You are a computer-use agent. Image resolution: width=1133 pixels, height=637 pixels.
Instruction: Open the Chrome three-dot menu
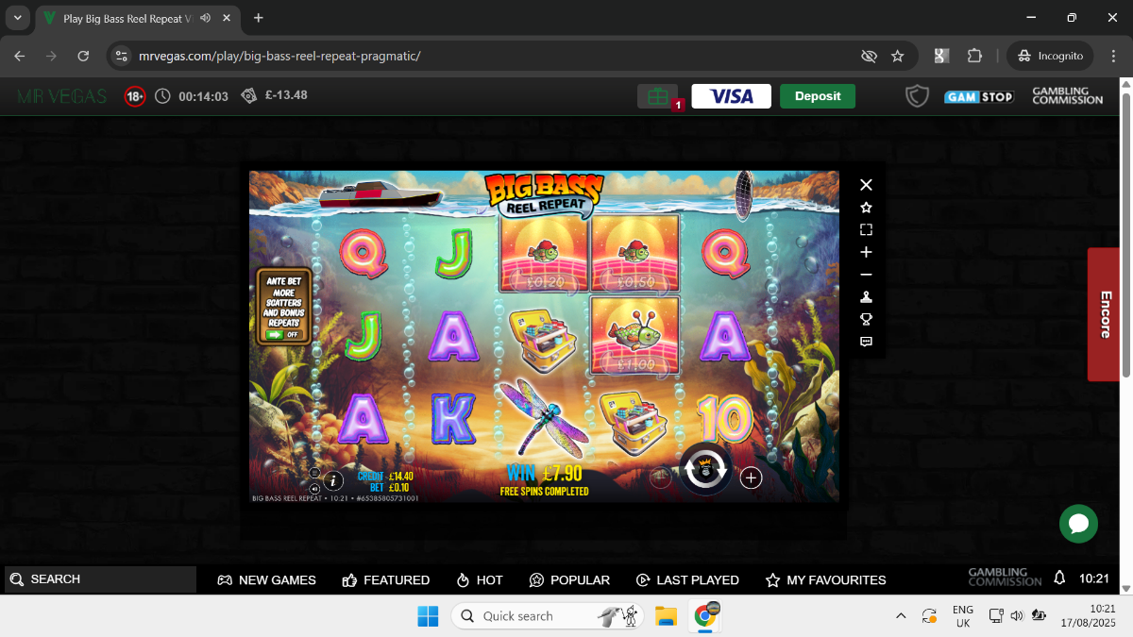pos(1112,56)
